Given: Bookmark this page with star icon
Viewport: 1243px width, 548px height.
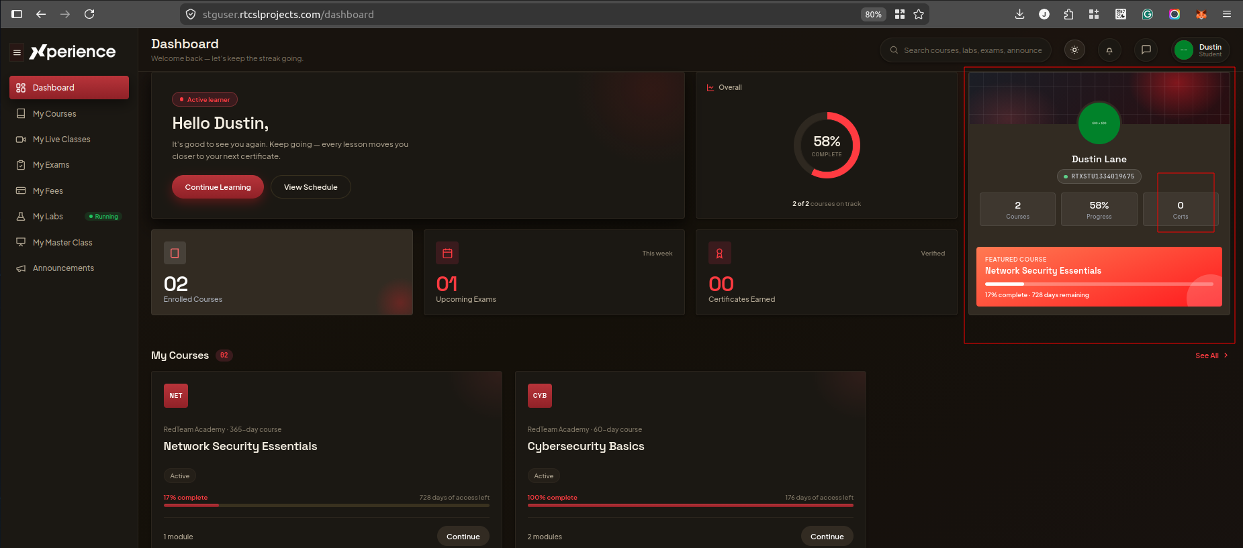Looking at the screenshot, I should click(919, 14).
